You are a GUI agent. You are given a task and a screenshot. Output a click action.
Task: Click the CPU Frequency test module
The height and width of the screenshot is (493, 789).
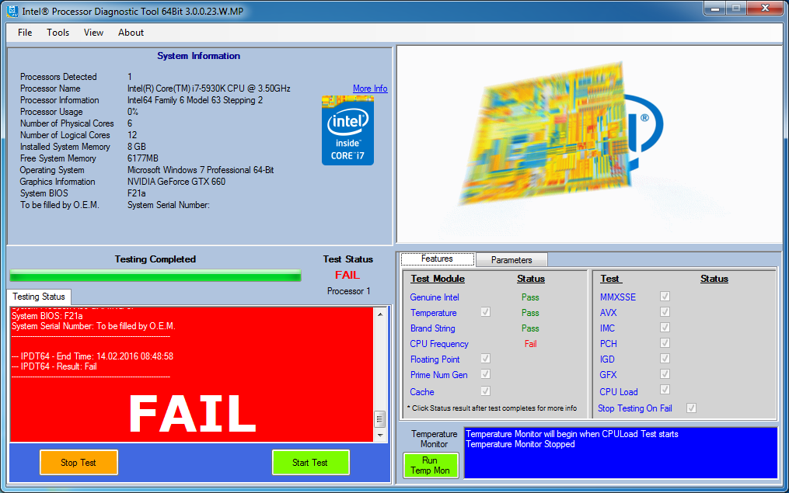[x=439, y=344]
